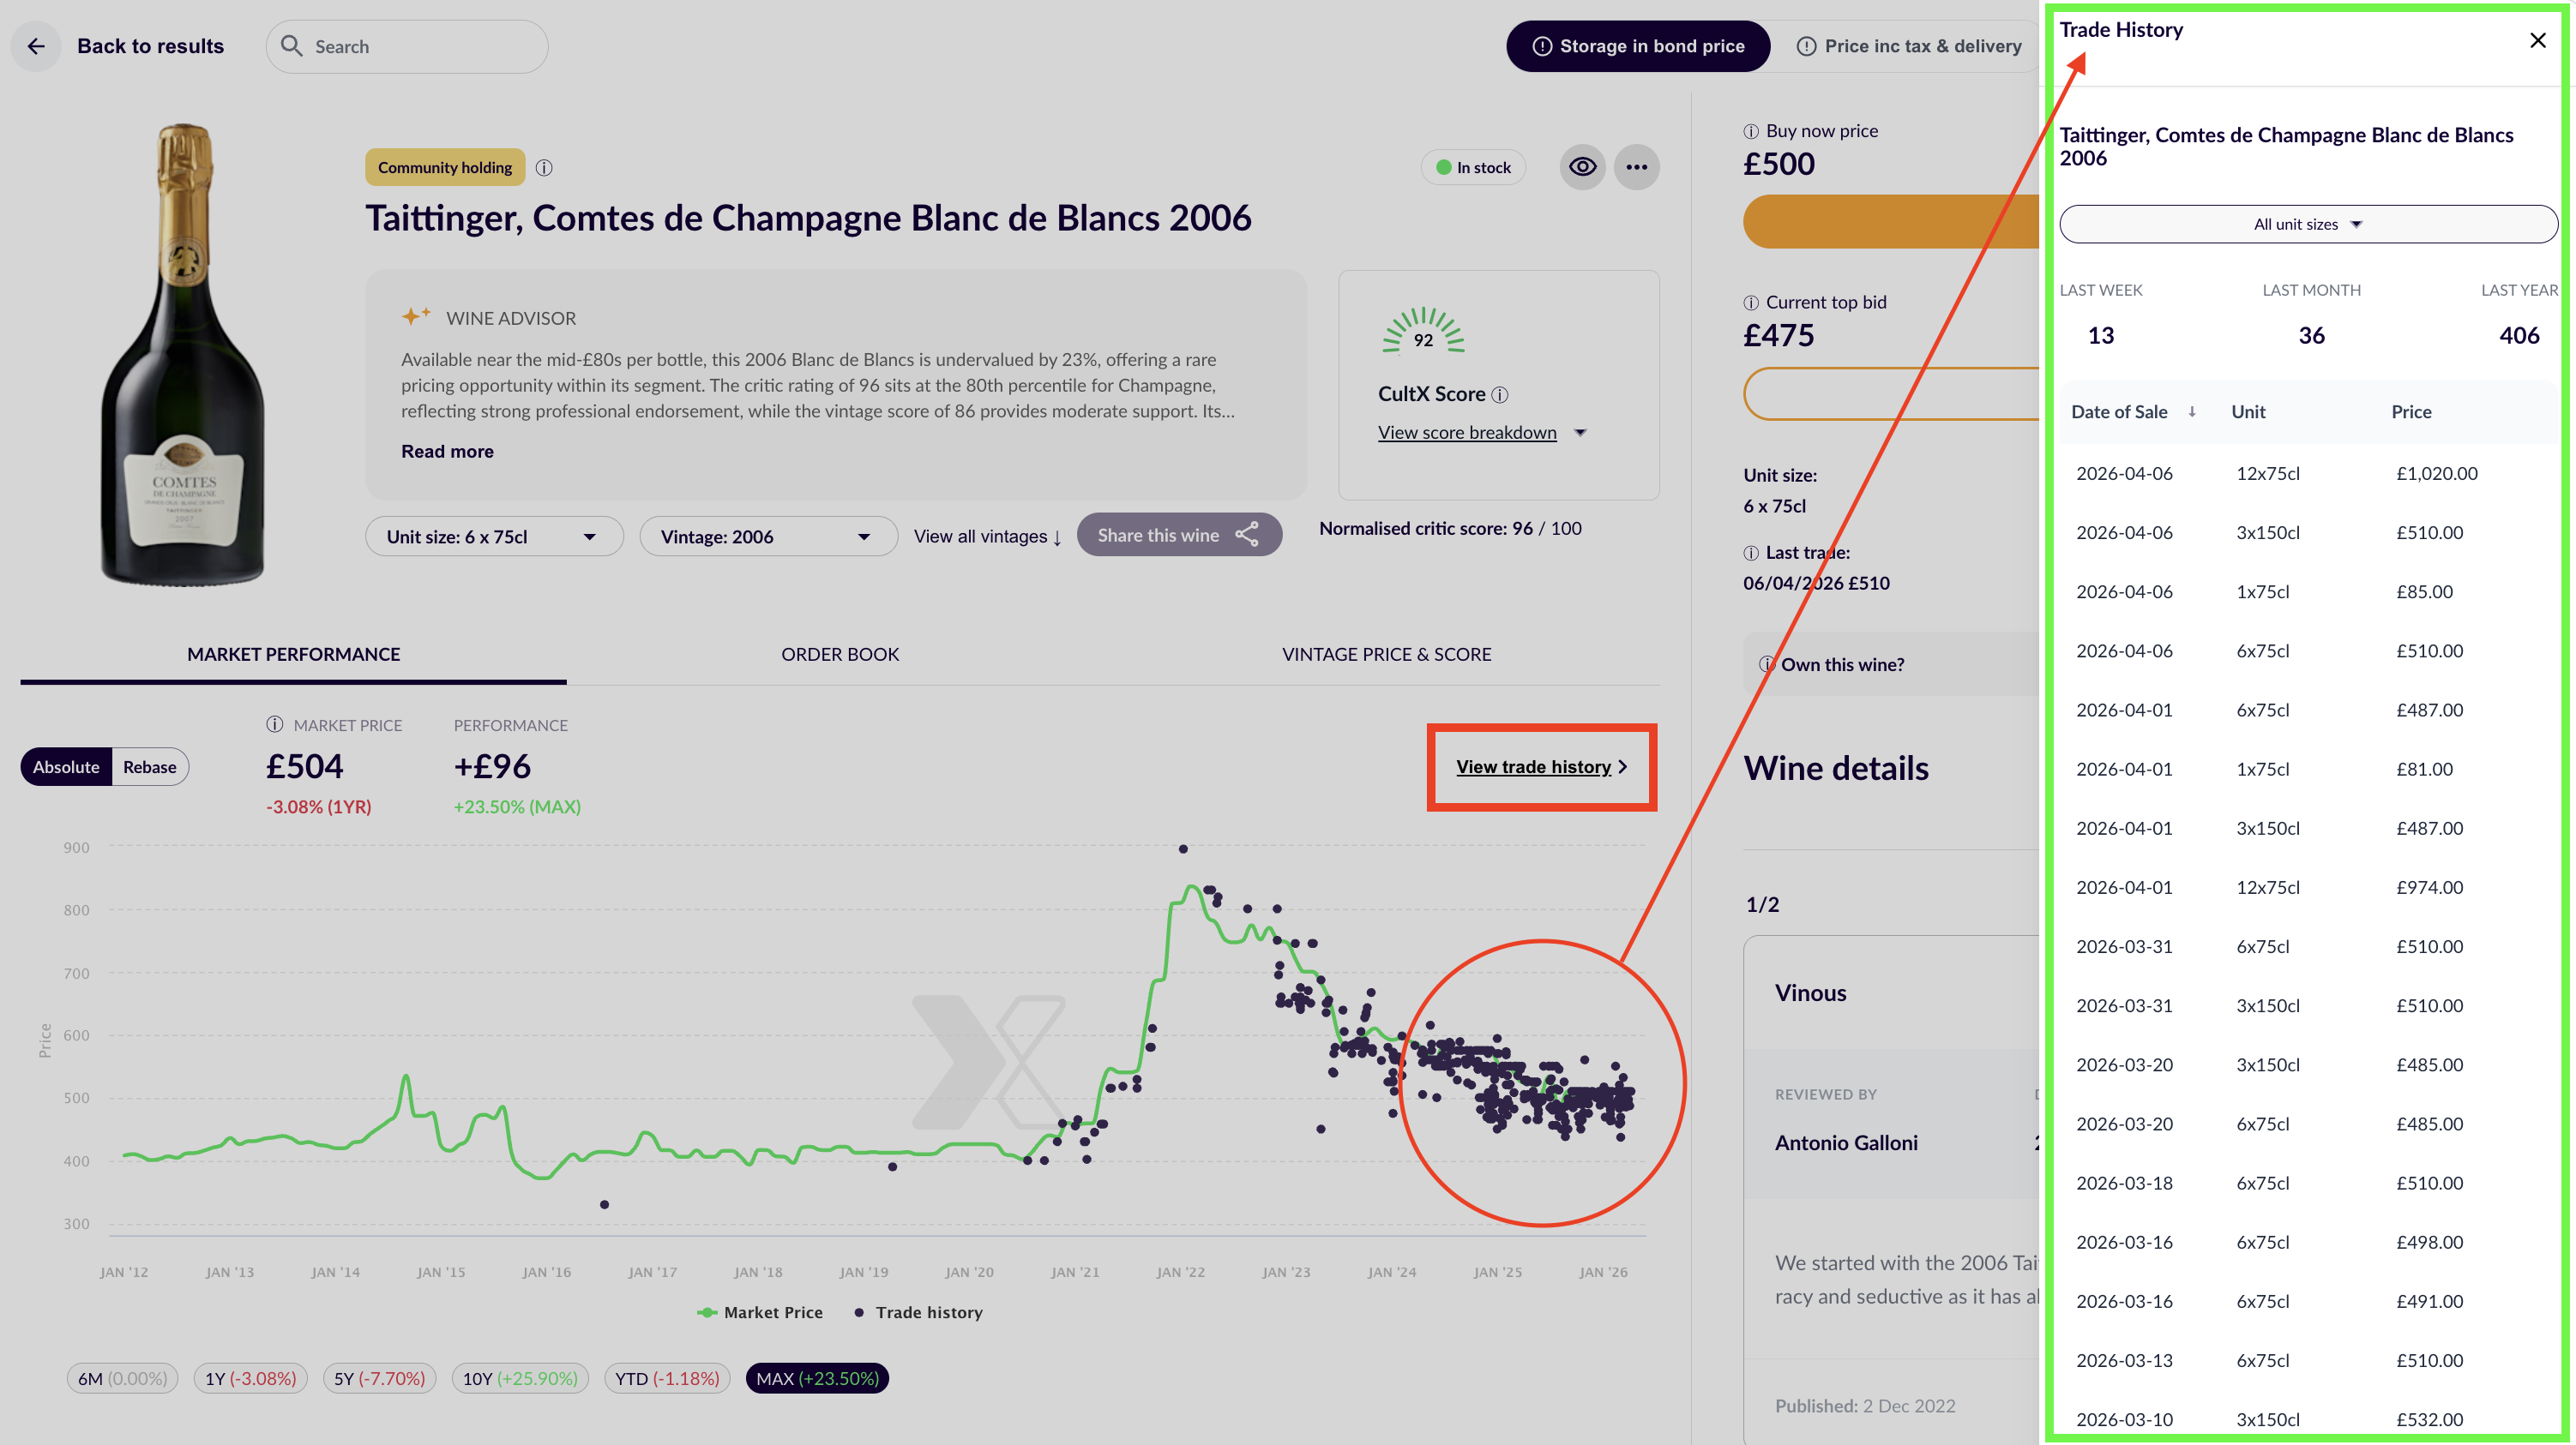Open the more options ellipsis menu
The width and height of the screenshot is (2576, 1445).
(x=1637, y=167)
